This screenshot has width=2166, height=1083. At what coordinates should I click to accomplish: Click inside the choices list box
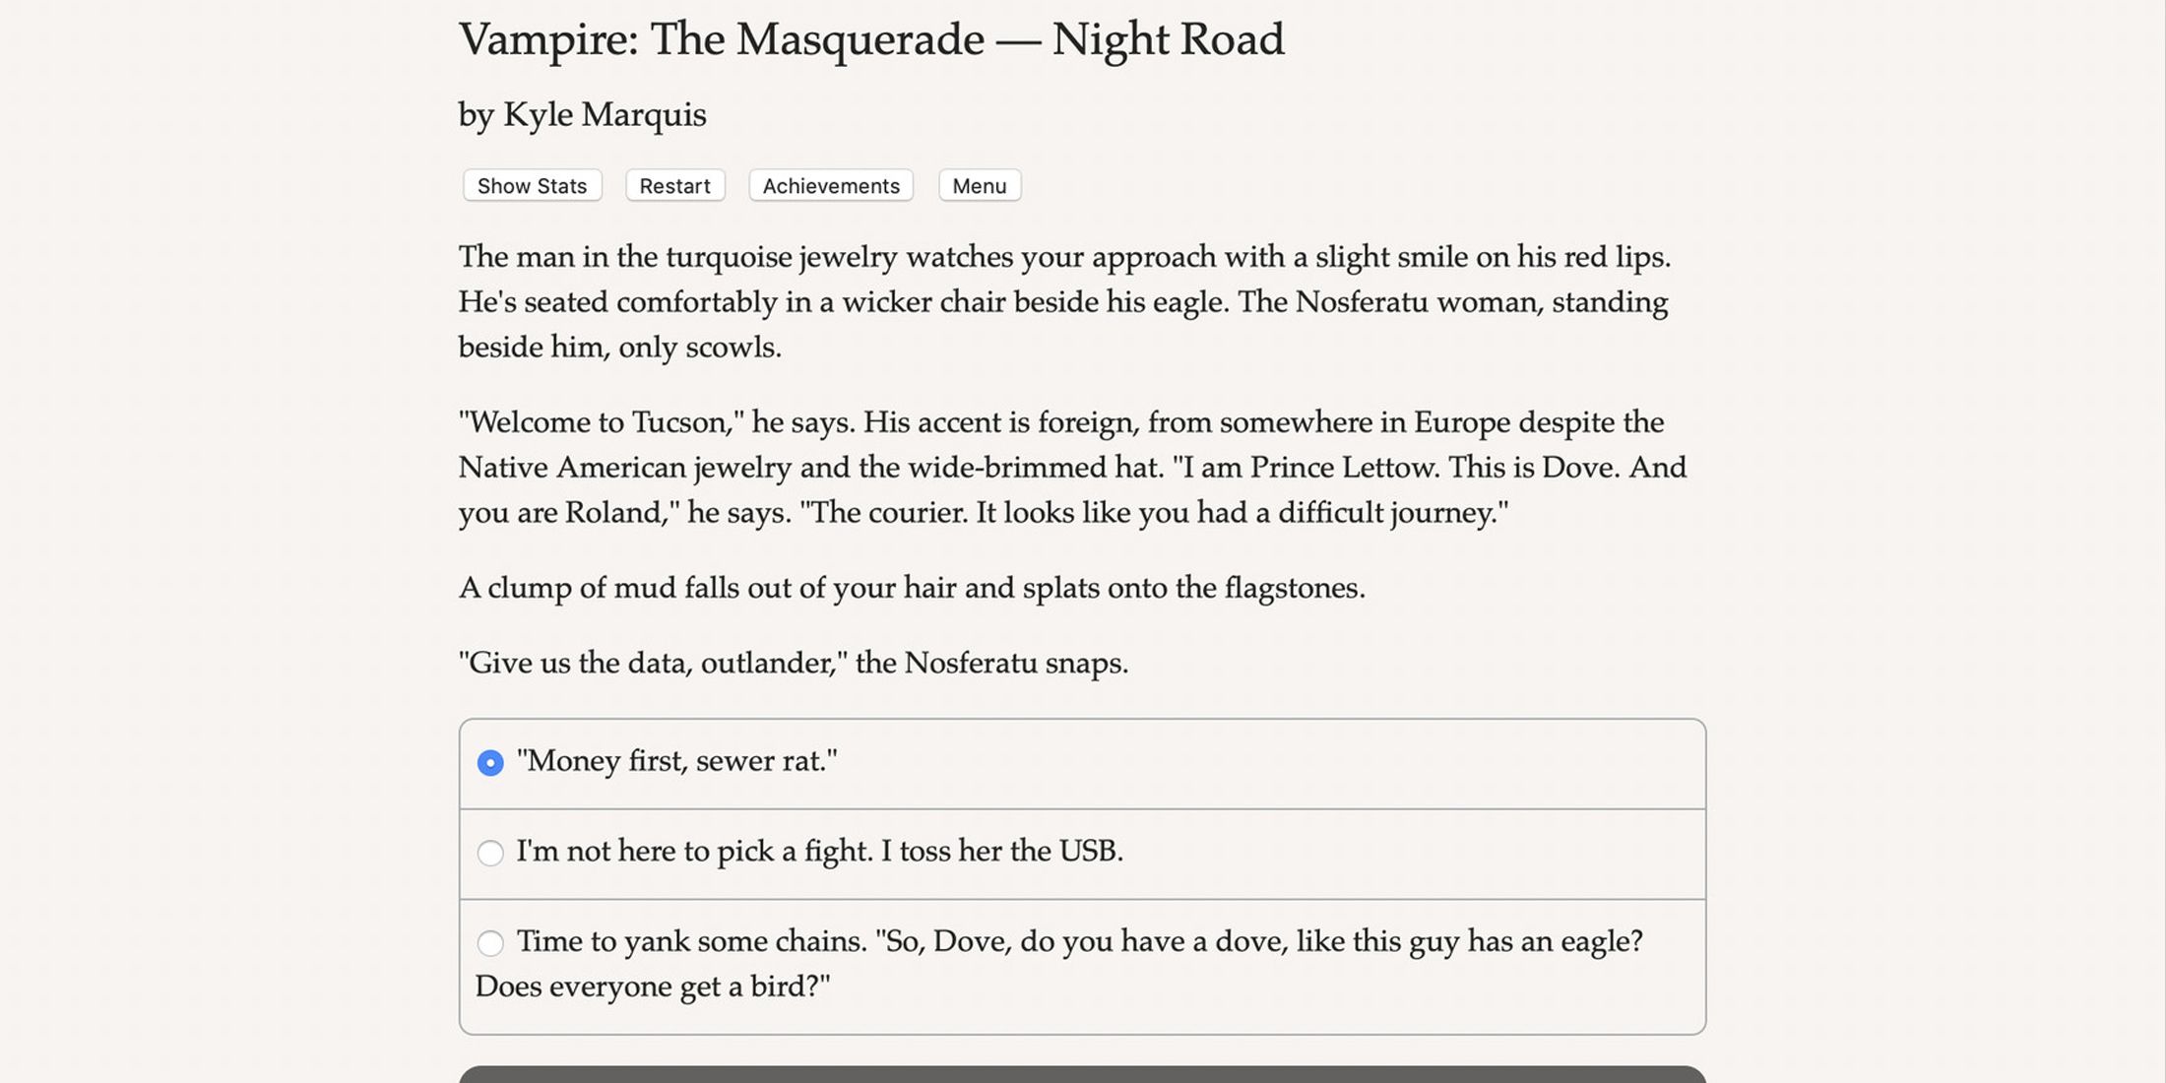[1083, 866]
